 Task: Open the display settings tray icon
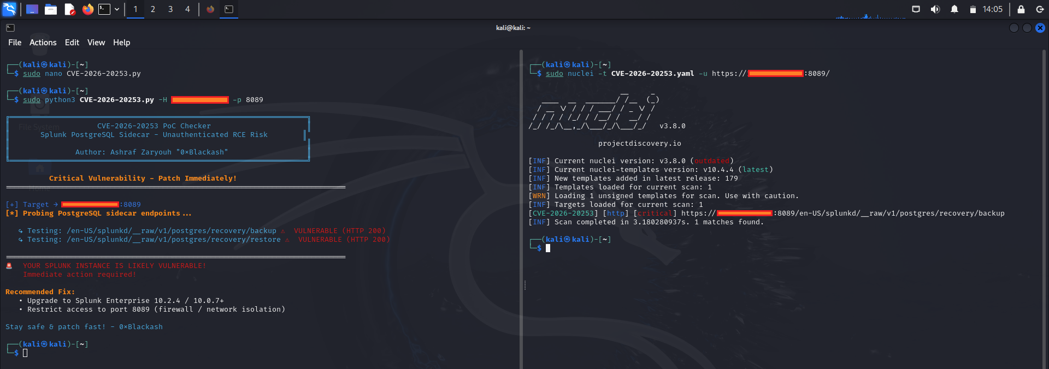916,9
